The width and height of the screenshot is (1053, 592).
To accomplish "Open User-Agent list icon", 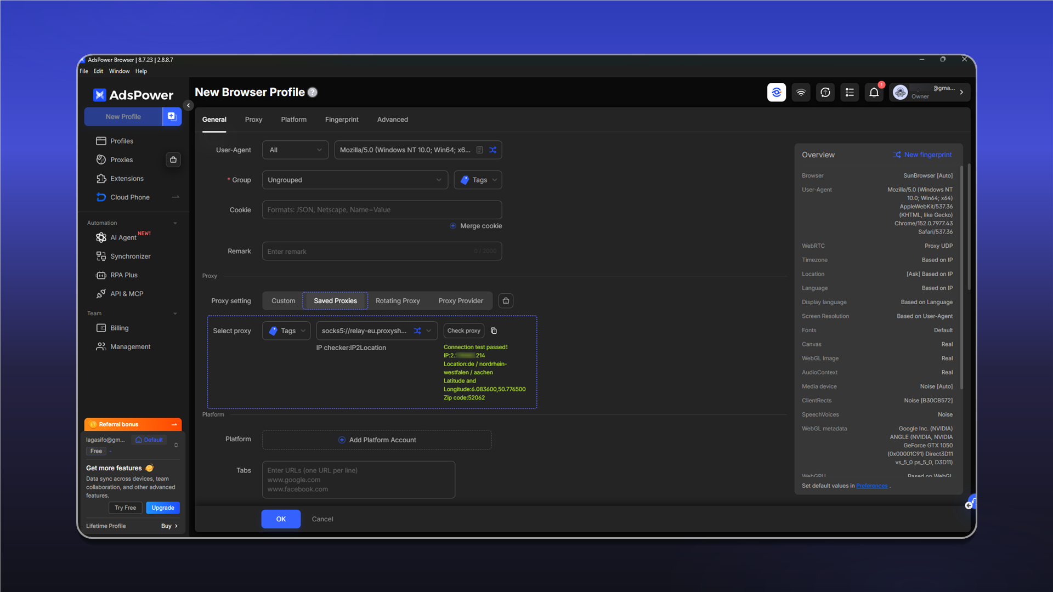I will (x=480, y=150).
